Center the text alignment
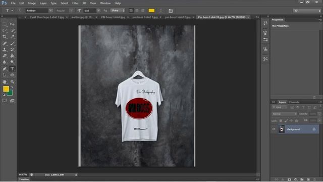Screen dimensions: 323x182 pos(137,11)
